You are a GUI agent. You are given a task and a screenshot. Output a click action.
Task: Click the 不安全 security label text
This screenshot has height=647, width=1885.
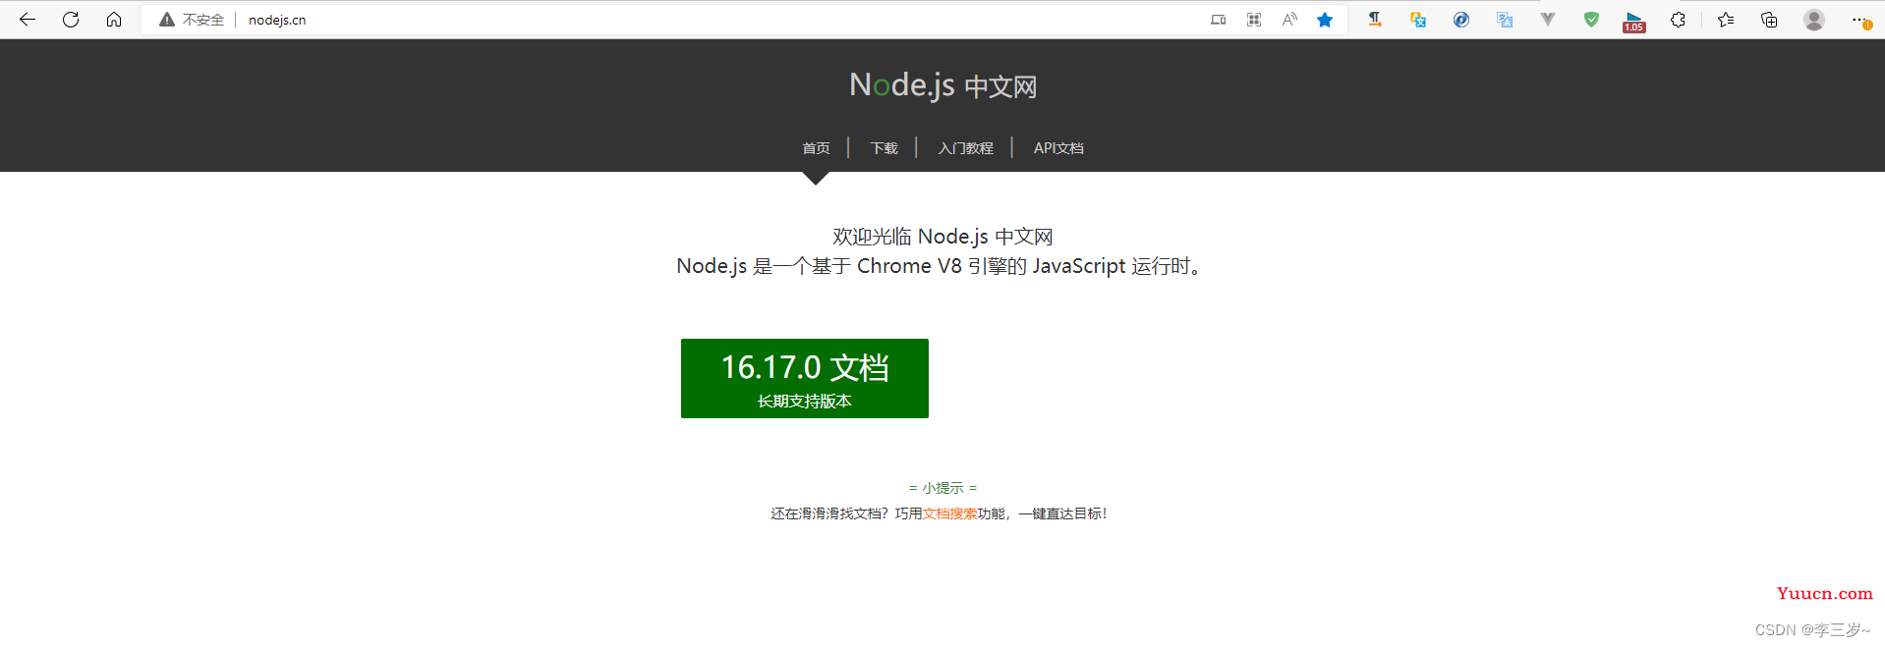point(203,20)
